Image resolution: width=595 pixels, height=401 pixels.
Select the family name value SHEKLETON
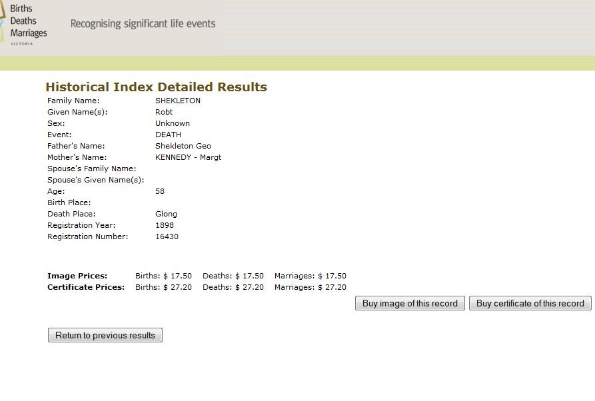click(177, 101)
